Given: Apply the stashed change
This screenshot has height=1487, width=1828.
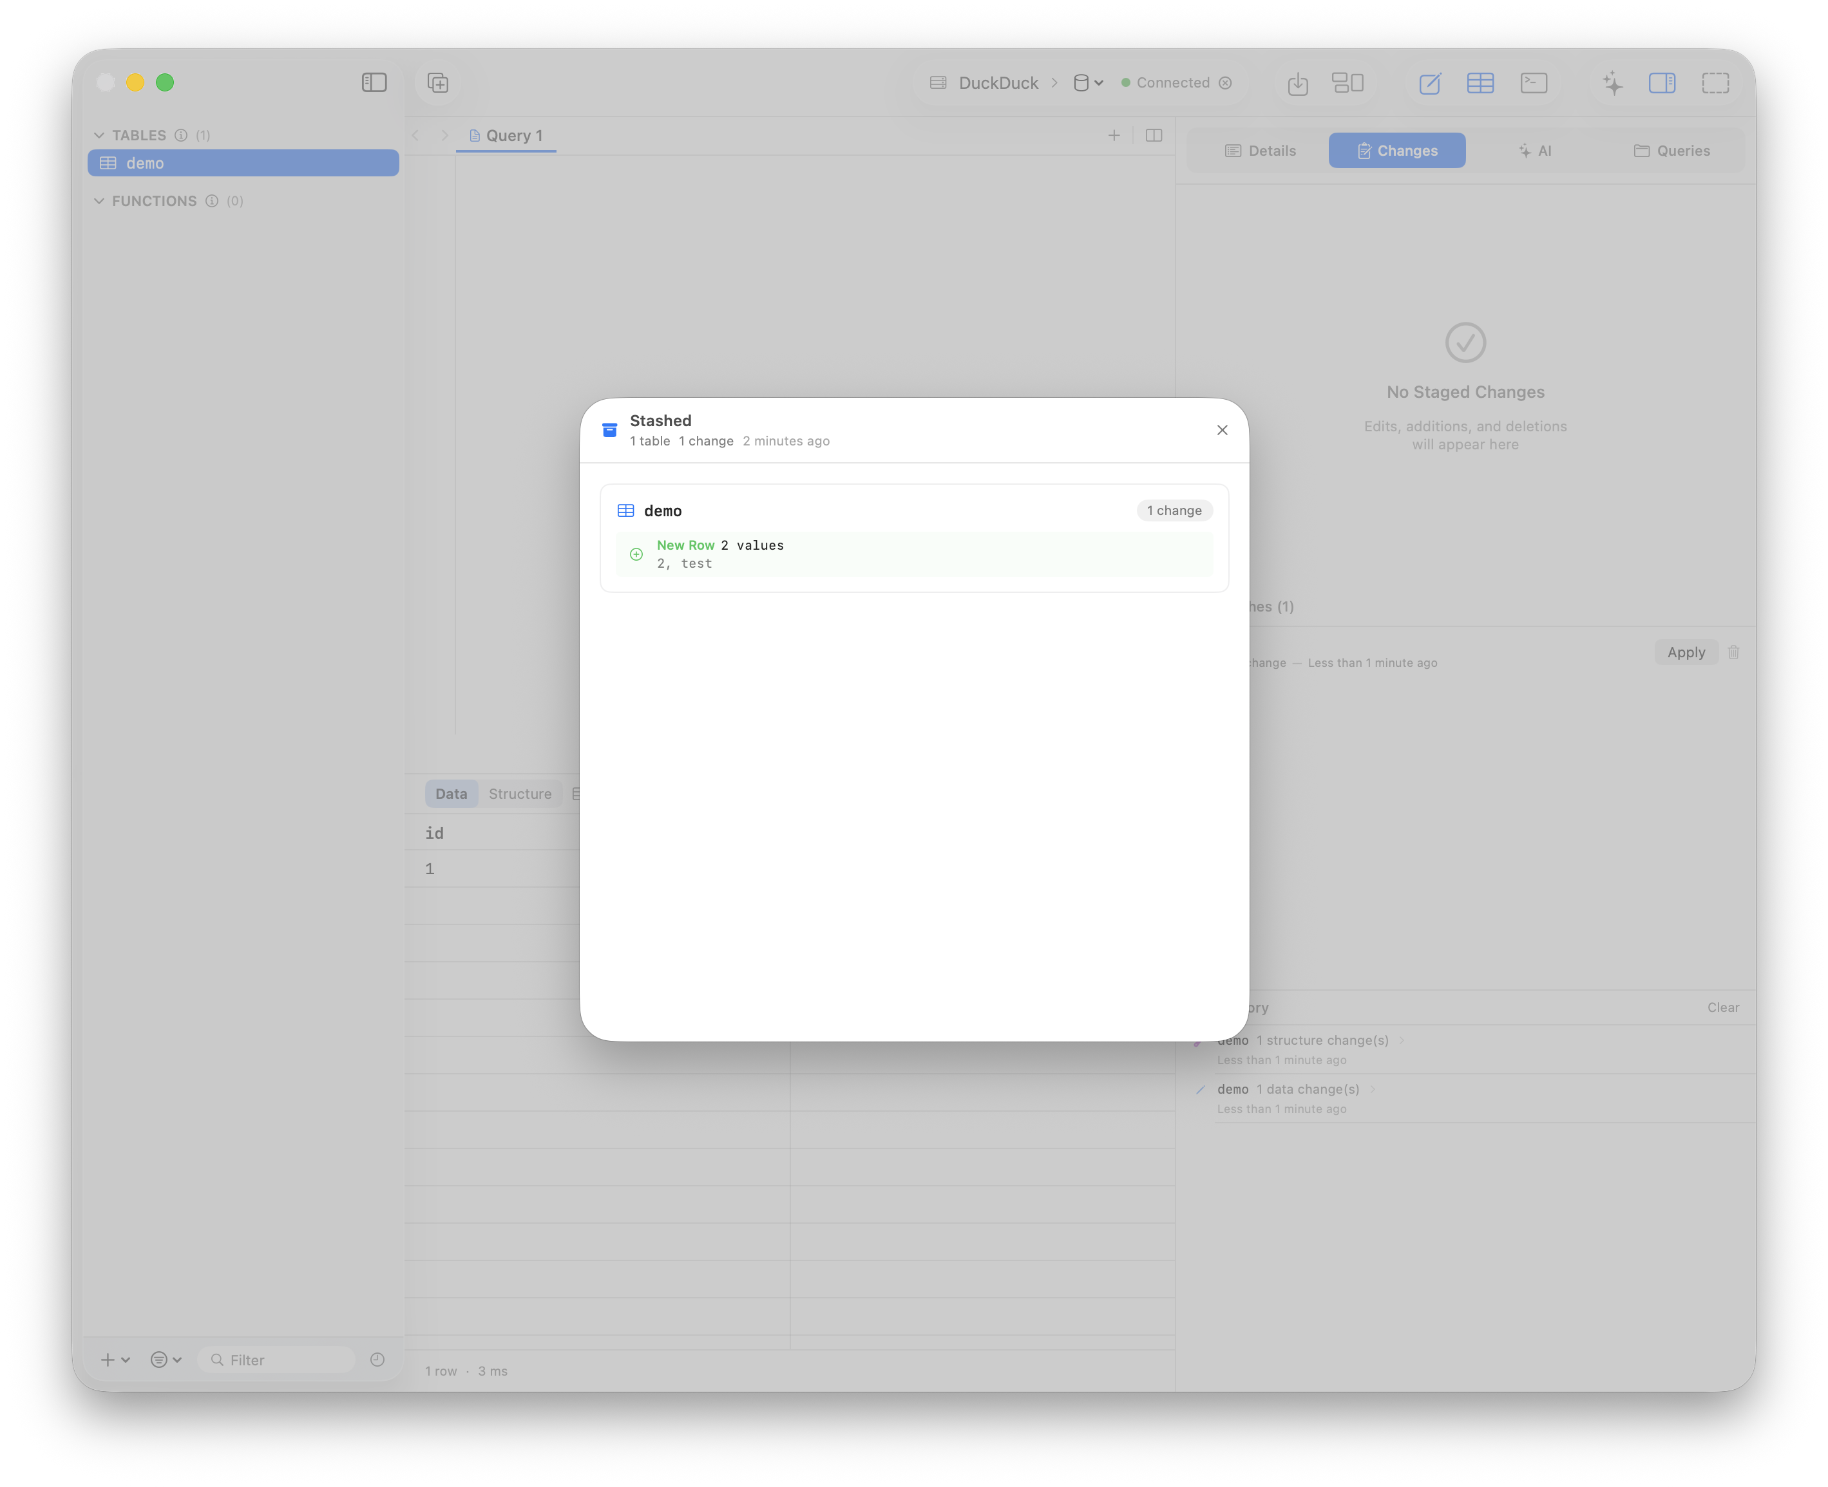Looking at the screenshot, I should click(x=1686, y=653).
